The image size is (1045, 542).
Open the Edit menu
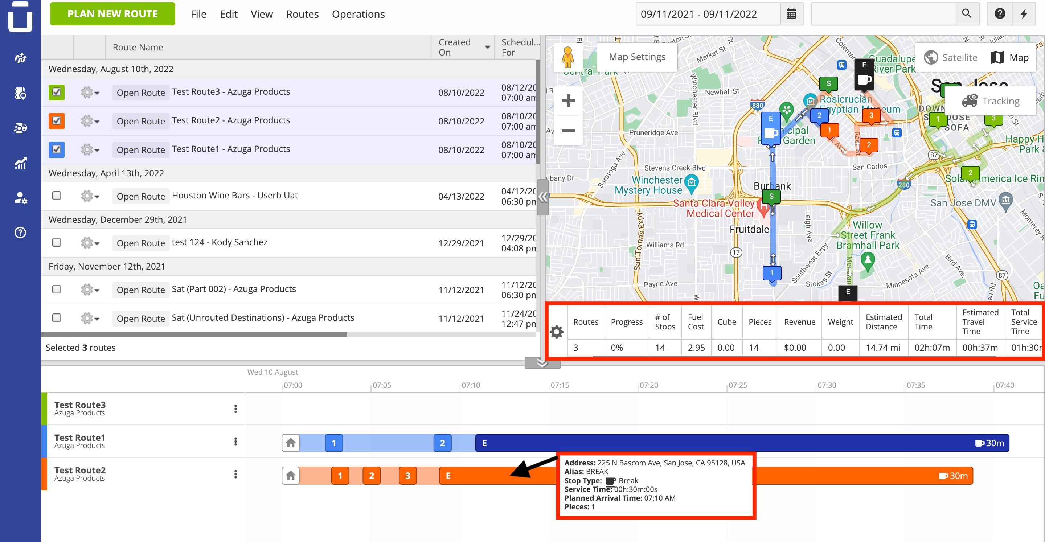228,14
